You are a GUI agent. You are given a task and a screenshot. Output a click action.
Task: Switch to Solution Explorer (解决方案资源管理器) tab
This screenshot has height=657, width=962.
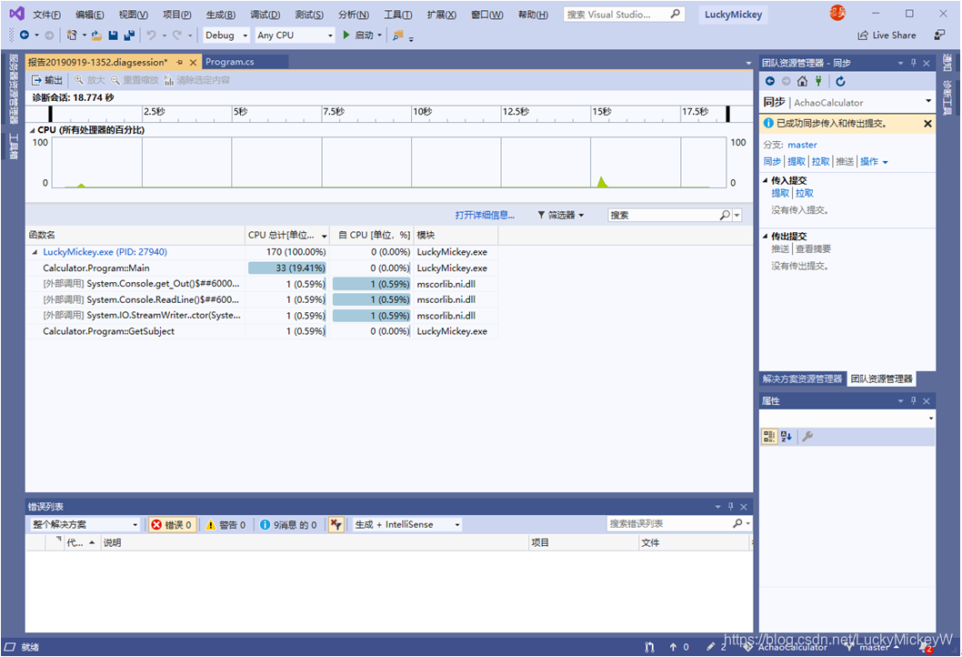pos(802,379)
